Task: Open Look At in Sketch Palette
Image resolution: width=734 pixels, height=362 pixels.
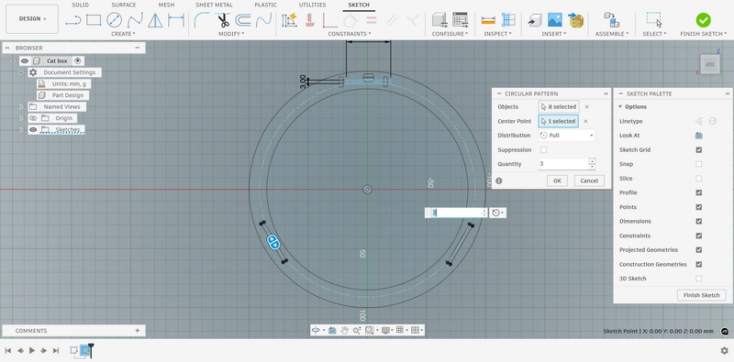Action: tap(698, 136)
